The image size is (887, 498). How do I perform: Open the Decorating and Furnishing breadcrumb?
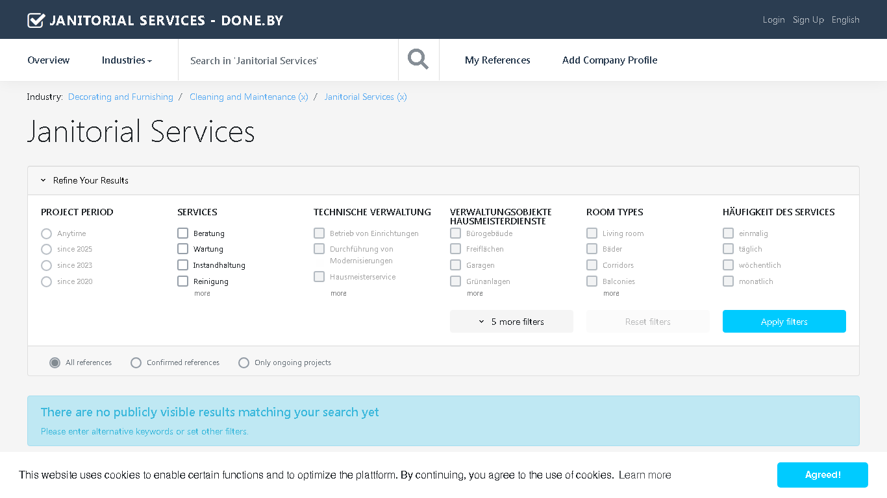coord(121,97)
